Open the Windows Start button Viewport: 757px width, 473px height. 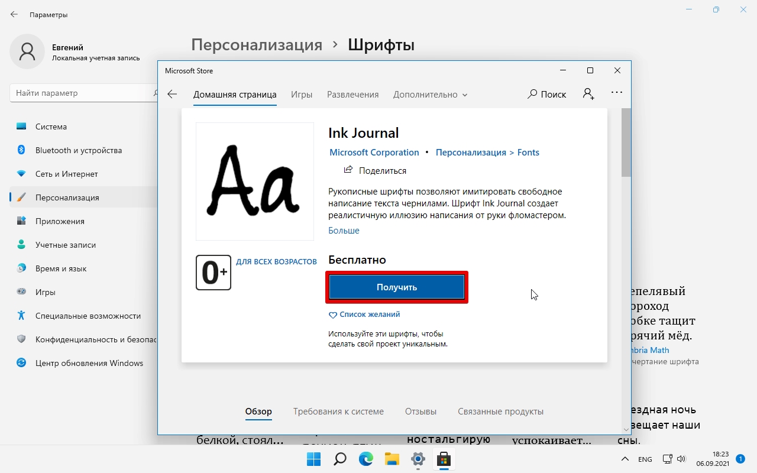[313, 459]
